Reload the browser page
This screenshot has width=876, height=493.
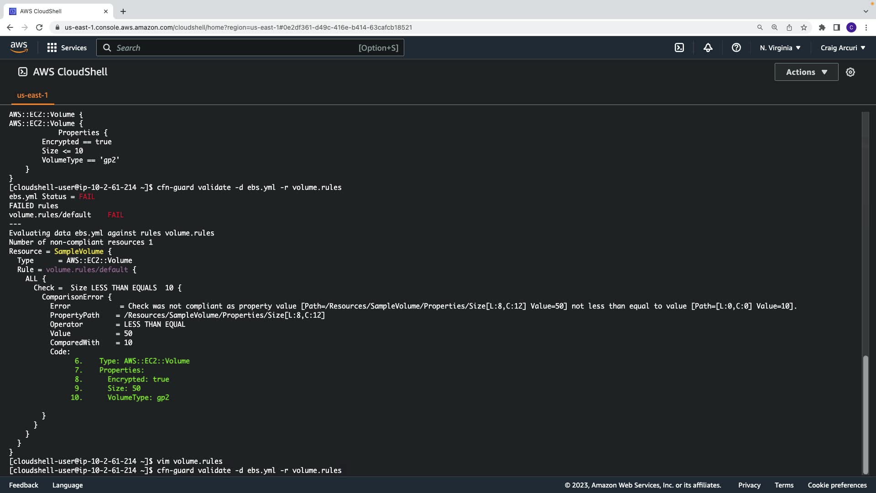(39, 27)
